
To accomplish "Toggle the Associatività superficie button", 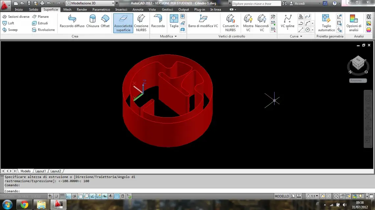I will pos(123,23).
